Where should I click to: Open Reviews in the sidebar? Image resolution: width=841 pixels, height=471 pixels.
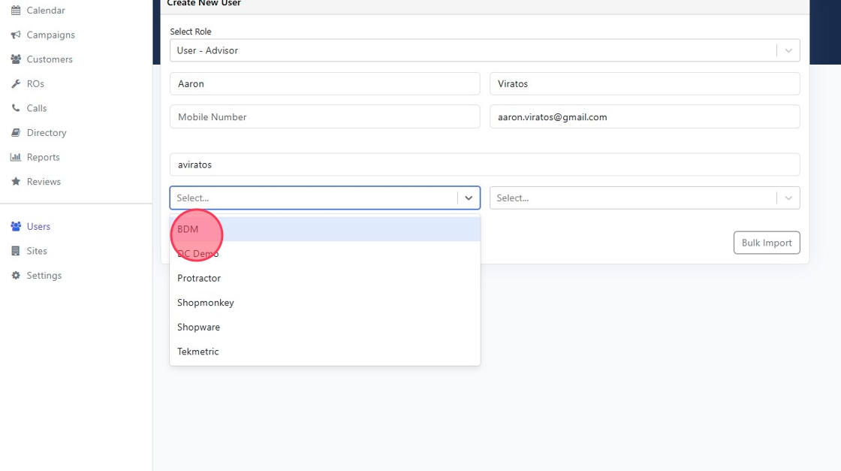[44, 181]
